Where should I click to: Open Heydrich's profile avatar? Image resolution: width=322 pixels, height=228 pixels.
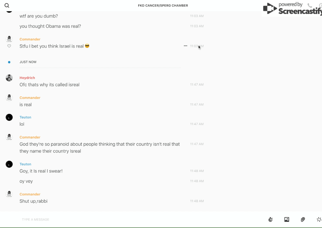[9, 78]
